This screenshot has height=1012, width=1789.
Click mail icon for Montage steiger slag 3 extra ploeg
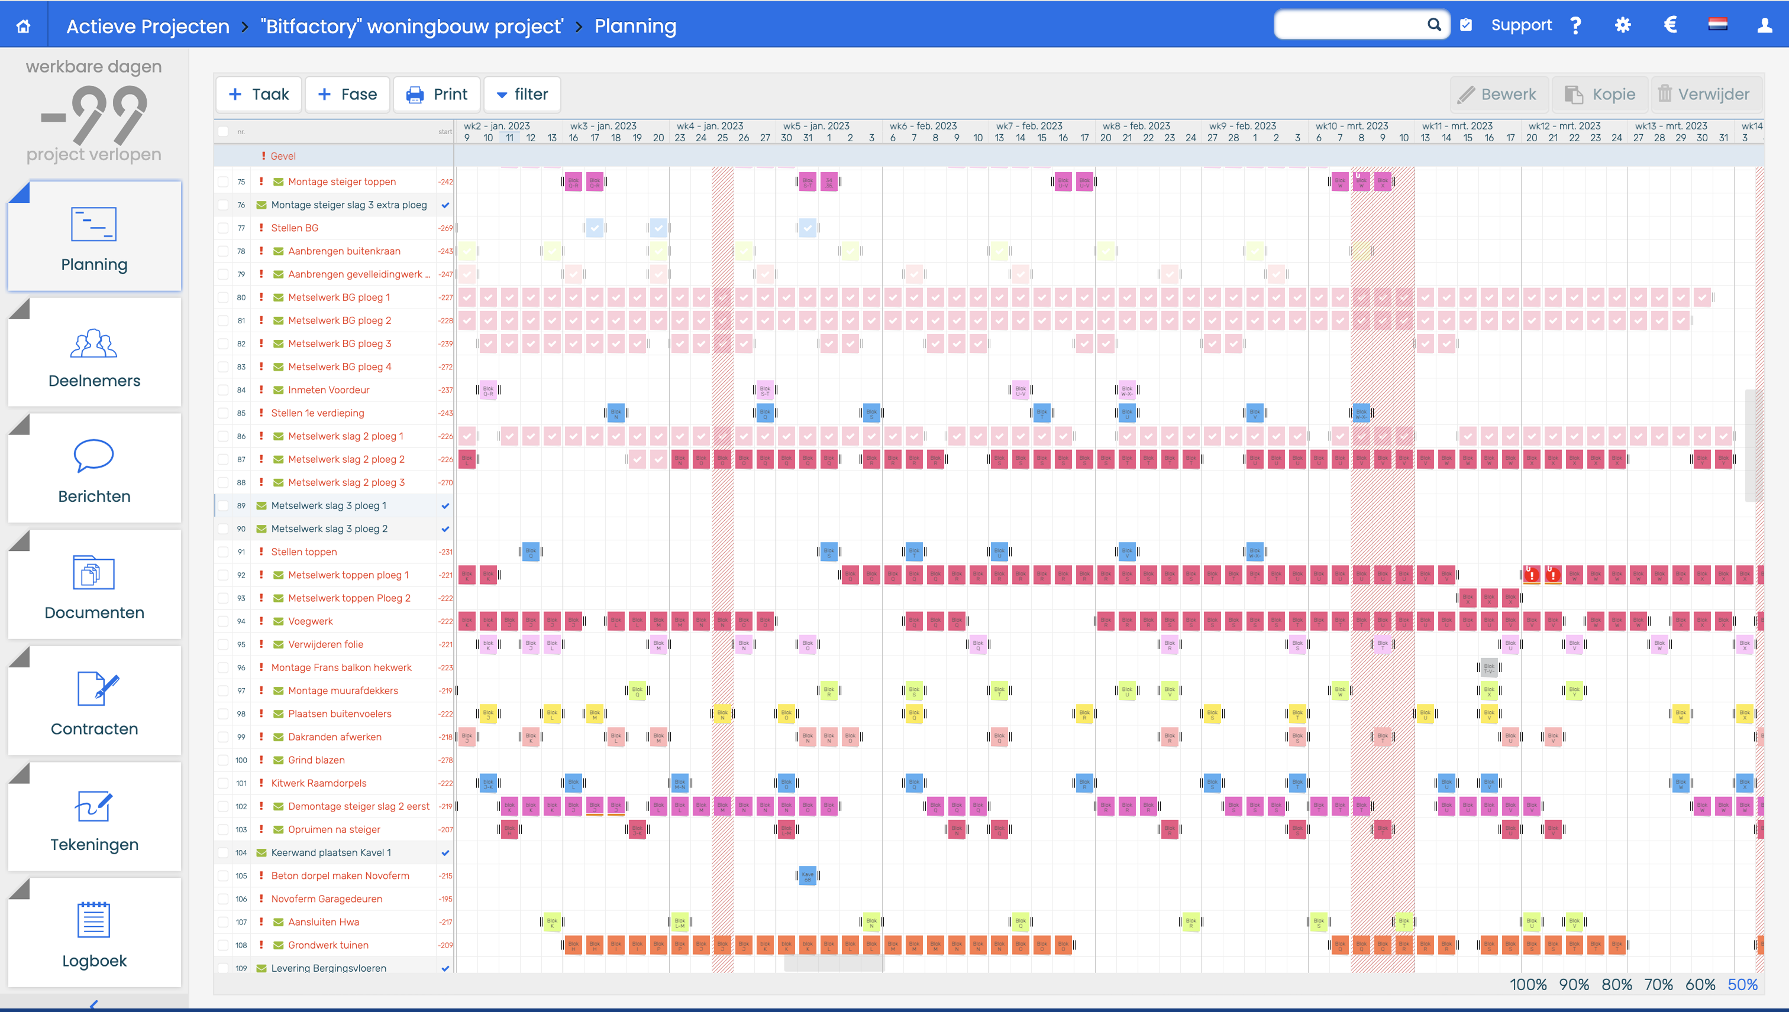261,205
